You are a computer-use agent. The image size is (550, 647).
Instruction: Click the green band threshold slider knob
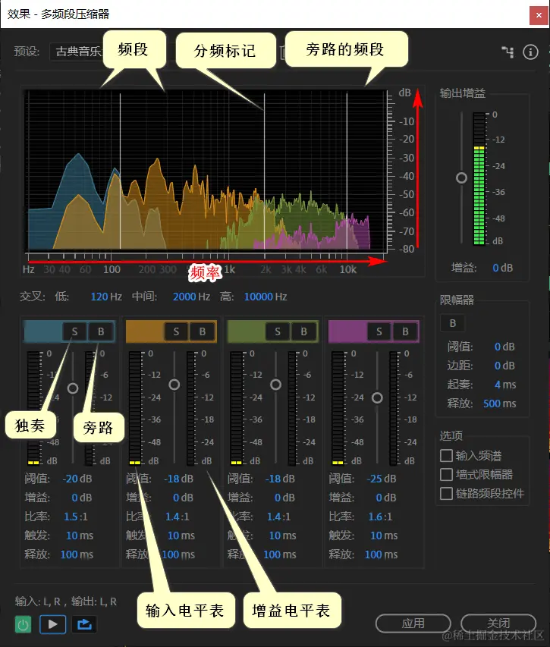275,385
